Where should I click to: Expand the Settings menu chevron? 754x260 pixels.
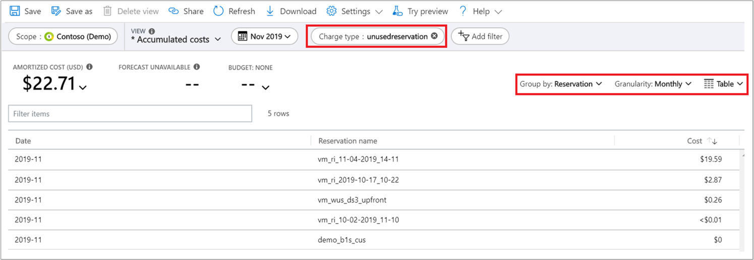pyautogui.click(x=379, y=12)
